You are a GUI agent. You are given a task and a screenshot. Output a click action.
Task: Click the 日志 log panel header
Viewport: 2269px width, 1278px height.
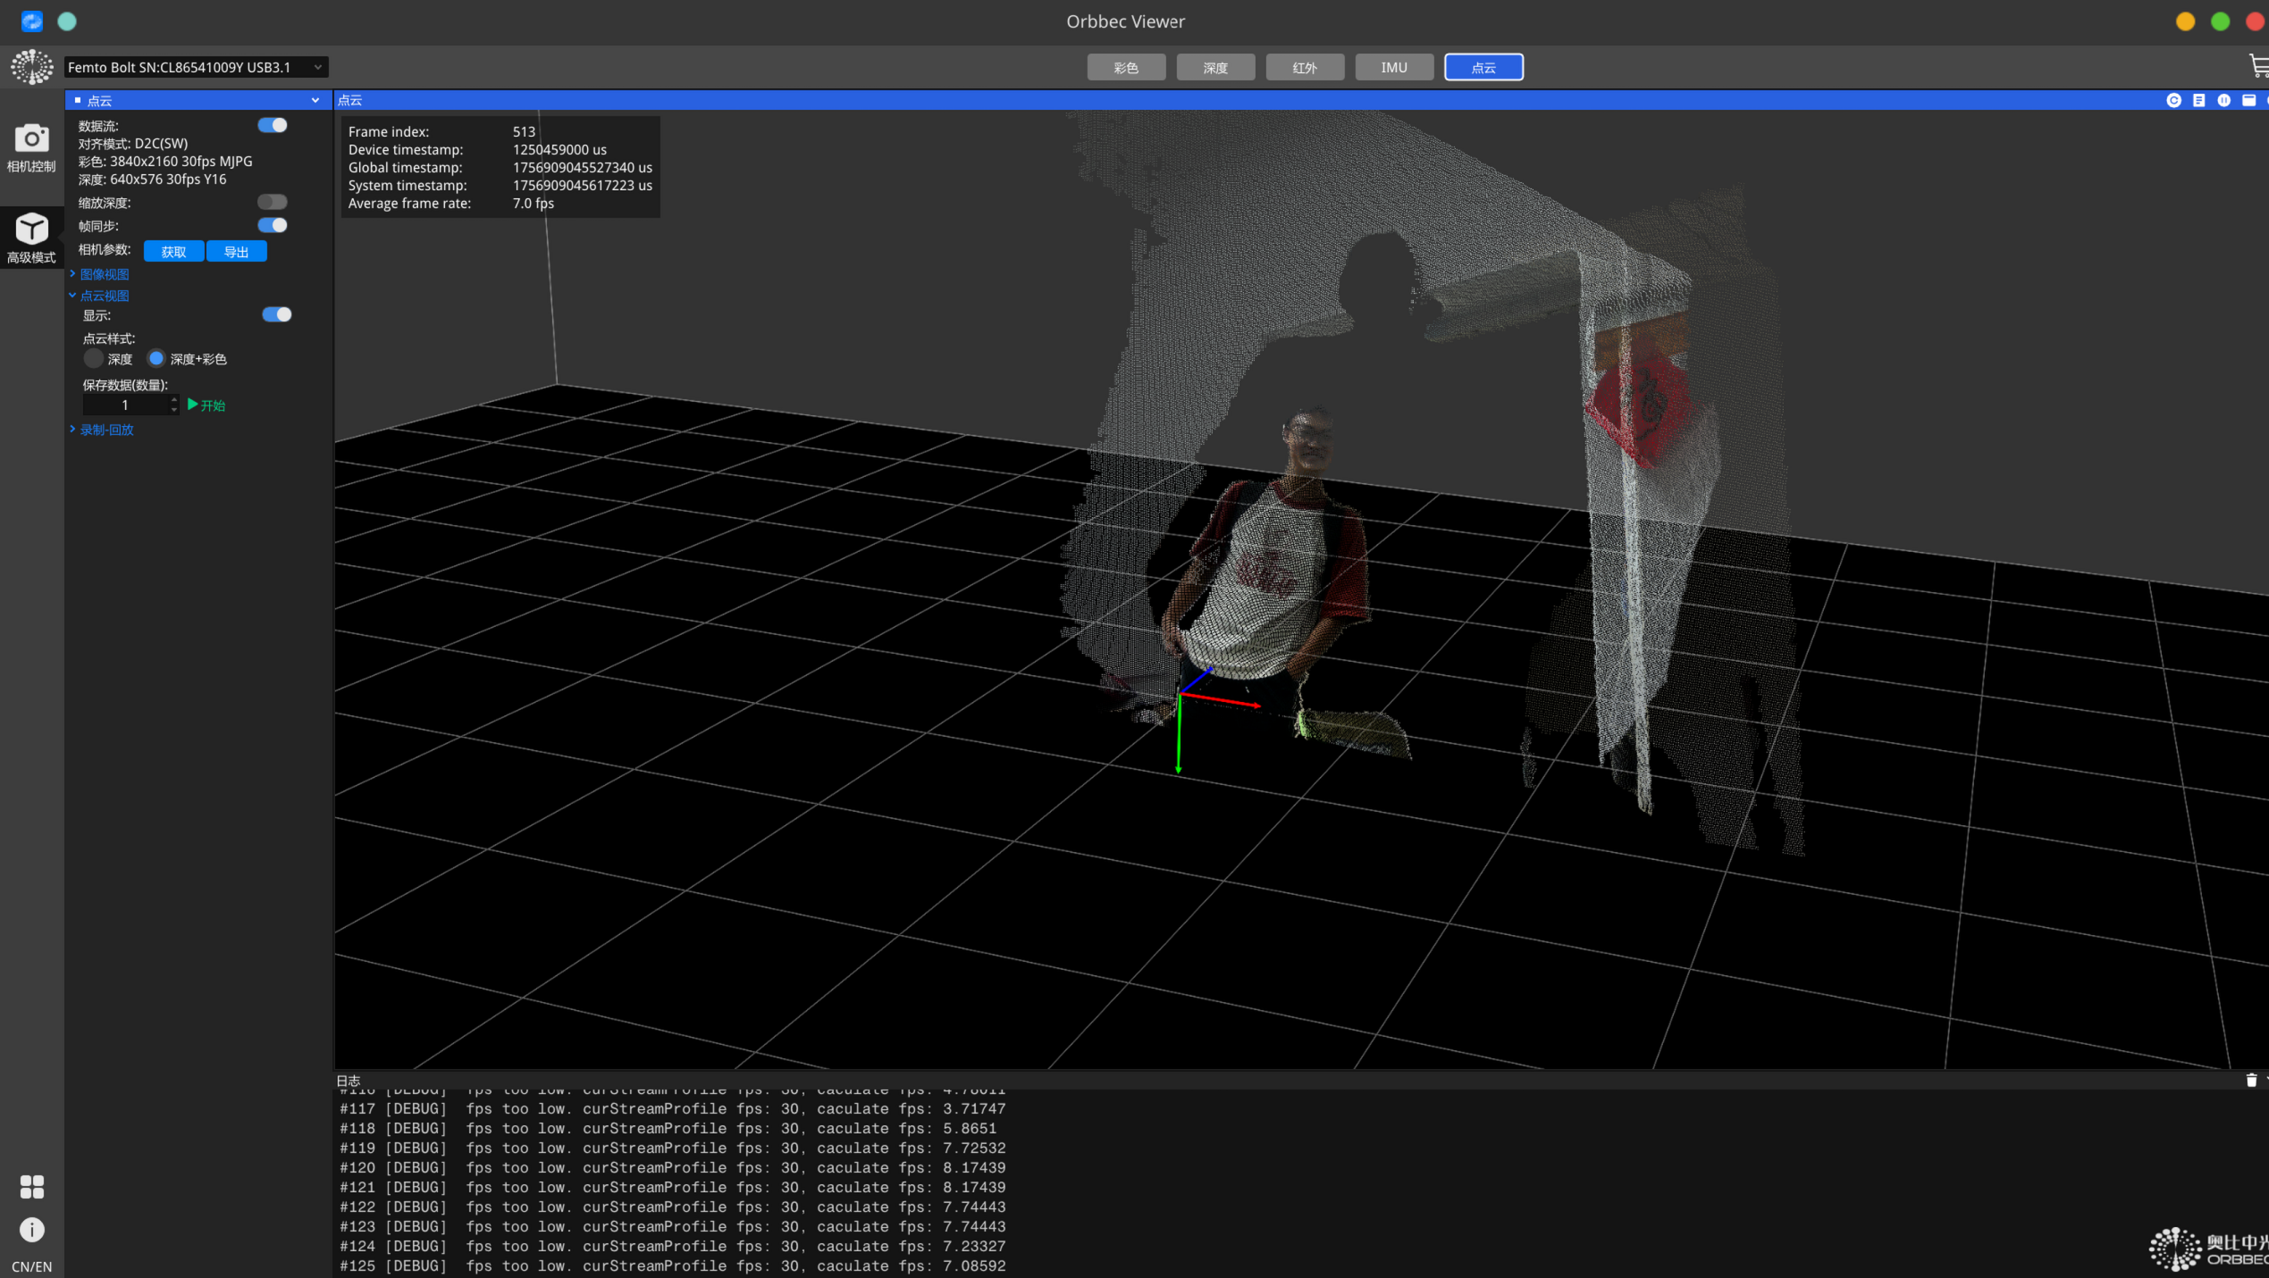(349, 1081)
